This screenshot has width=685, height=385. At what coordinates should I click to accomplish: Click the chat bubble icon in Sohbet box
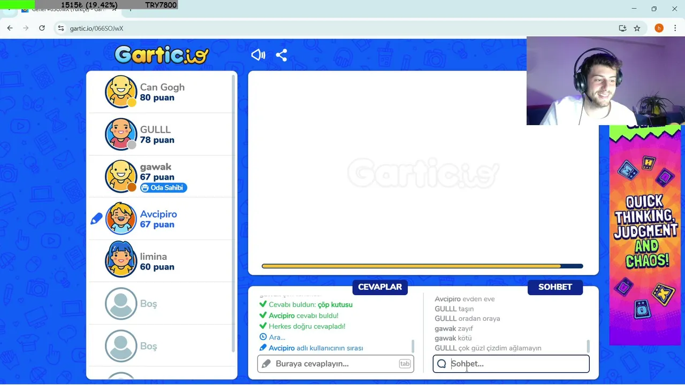442,364
